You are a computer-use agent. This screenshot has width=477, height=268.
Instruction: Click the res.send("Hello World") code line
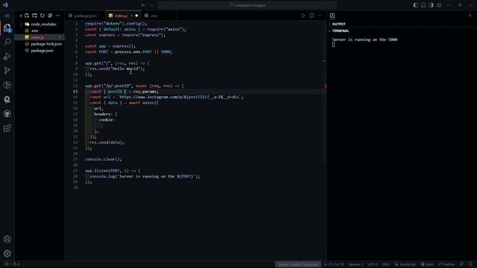[118, 68]
